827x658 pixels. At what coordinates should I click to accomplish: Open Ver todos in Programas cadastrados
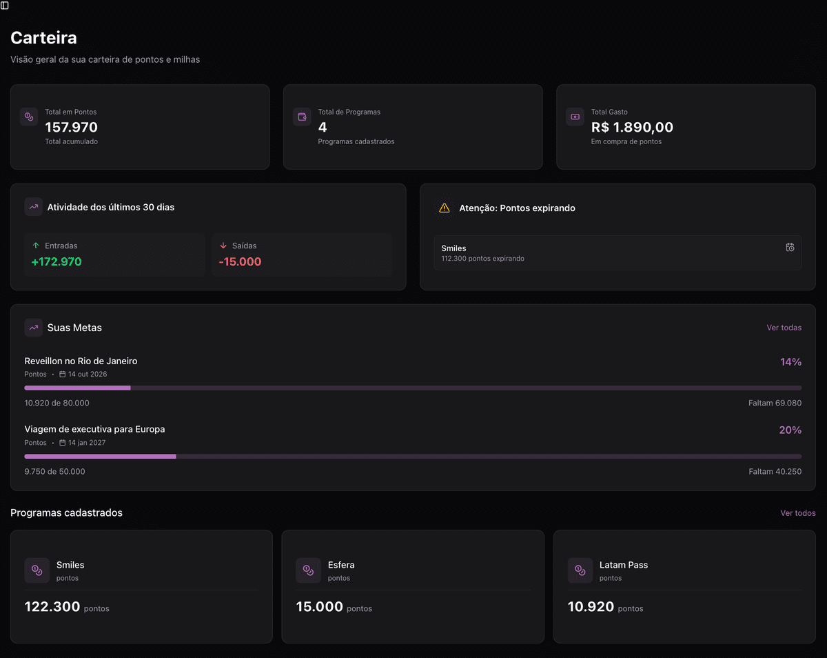pyautogui.click(x=797, y=512)
